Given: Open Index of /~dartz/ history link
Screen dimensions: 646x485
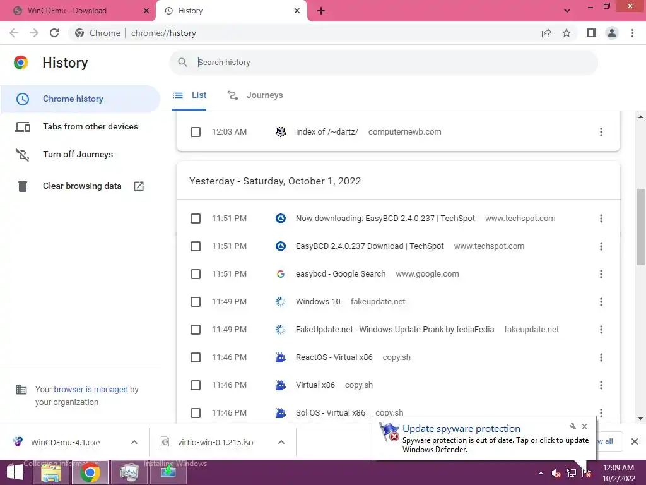Looking at the screenshot, I should [327, 132].
